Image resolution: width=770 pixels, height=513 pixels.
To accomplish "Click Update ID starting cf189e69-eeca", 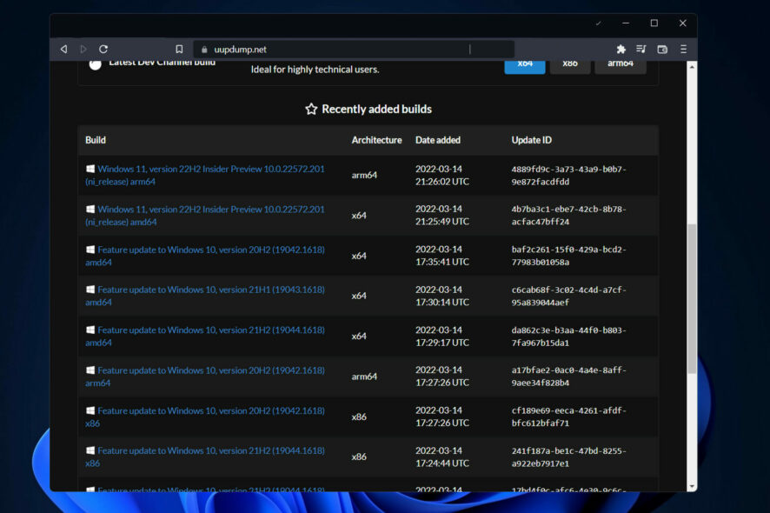I will pos(568,417).
